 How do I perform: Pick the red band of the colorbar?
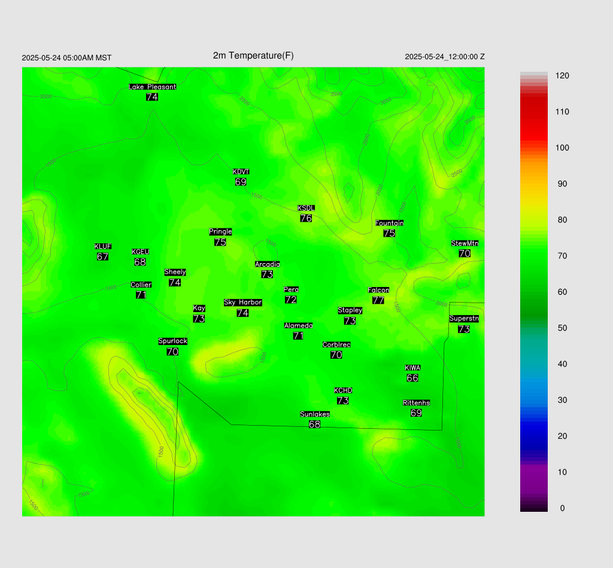(533, 117)
